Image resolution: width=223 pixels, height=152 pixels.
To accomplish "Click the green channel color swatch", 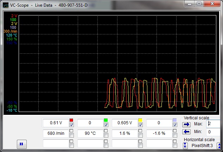I will coord(106,120).
